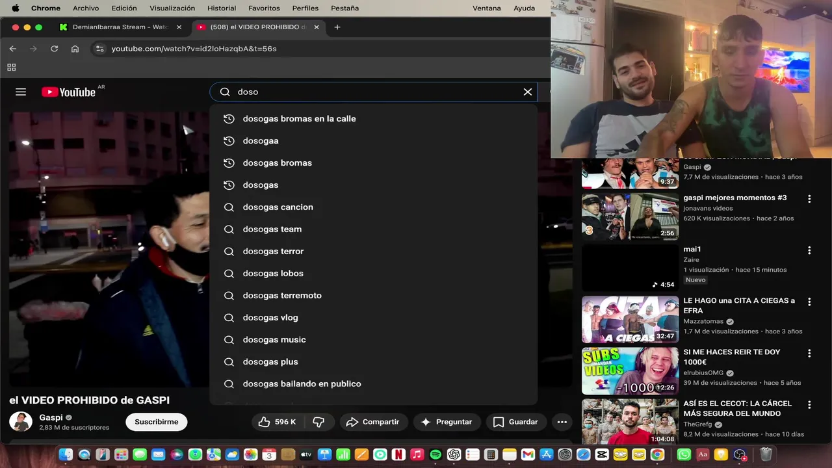Open the Gaspi channel avatar

click(21, 421)
